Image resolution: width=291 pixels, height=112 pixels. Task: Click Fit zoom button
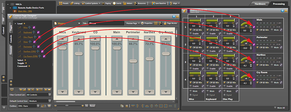86,106
